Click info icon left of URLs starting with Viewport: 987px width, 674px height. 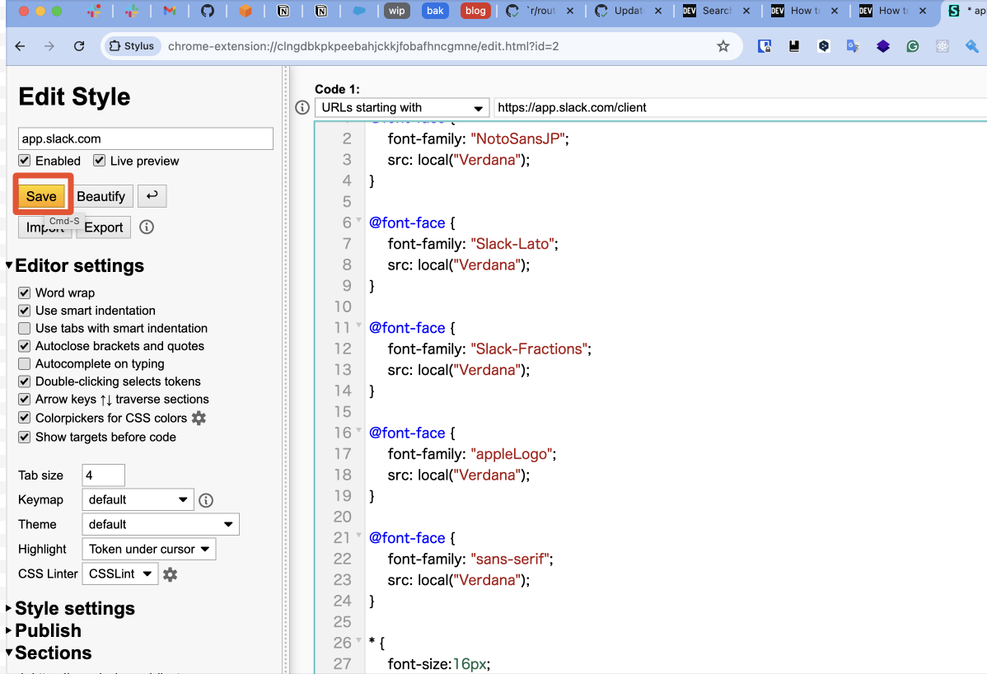[302, 108]
